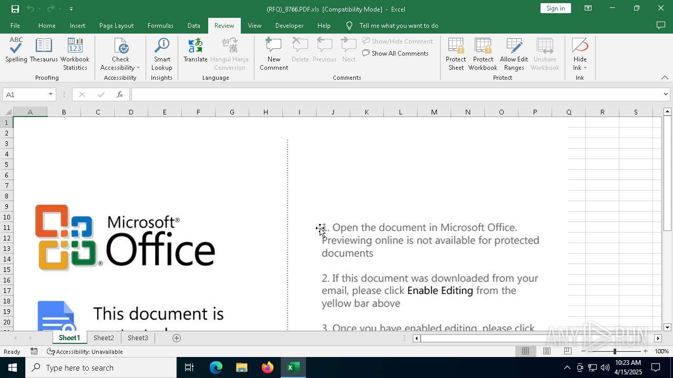Open the Data tab
This screenshot has width=673, height=378.
pos(193,25)
